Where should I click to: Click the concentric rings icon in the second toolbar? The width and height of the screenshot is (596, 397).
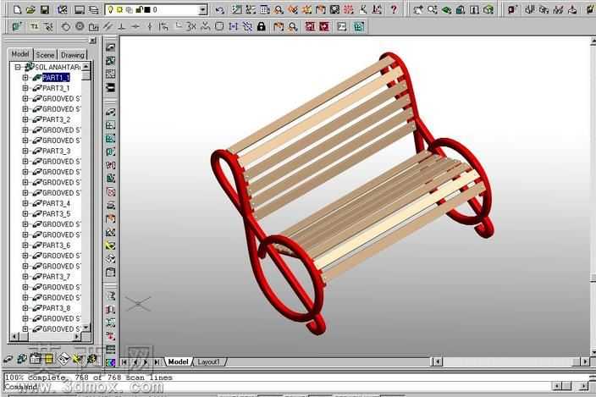[x=80, y=26]
